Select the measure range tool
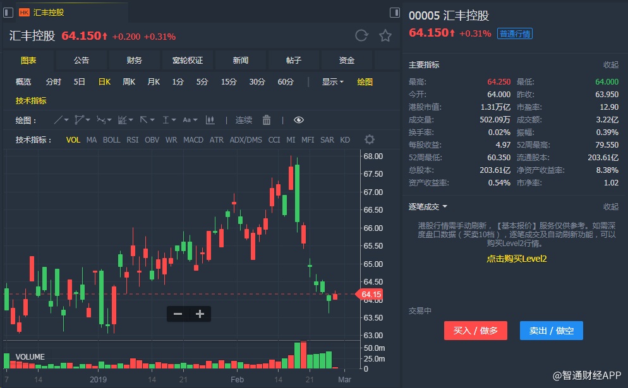Viewport: 628px width, 388px height. point(166,120)
